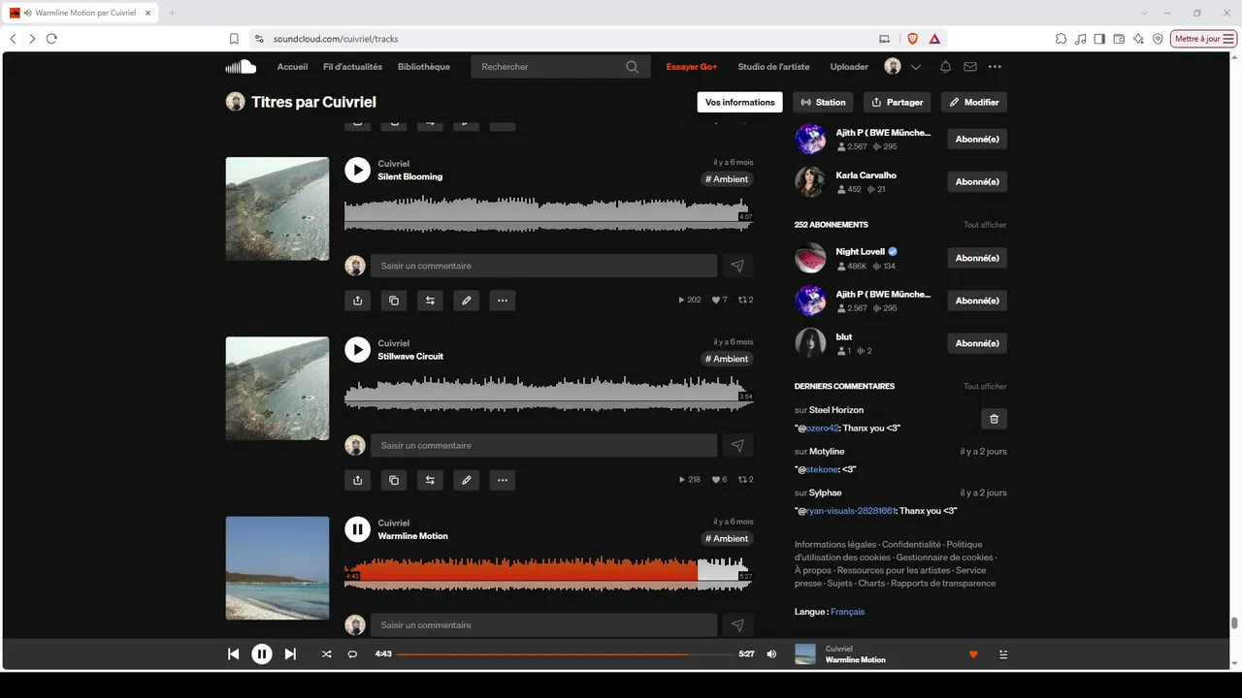Open more options for Silent Blooming
The height and width of the screenshot is (698, 1242).
point(503,301)
